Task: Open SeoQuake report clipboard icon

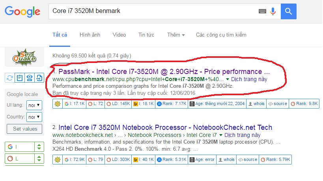Action: [x=20, y=78]
